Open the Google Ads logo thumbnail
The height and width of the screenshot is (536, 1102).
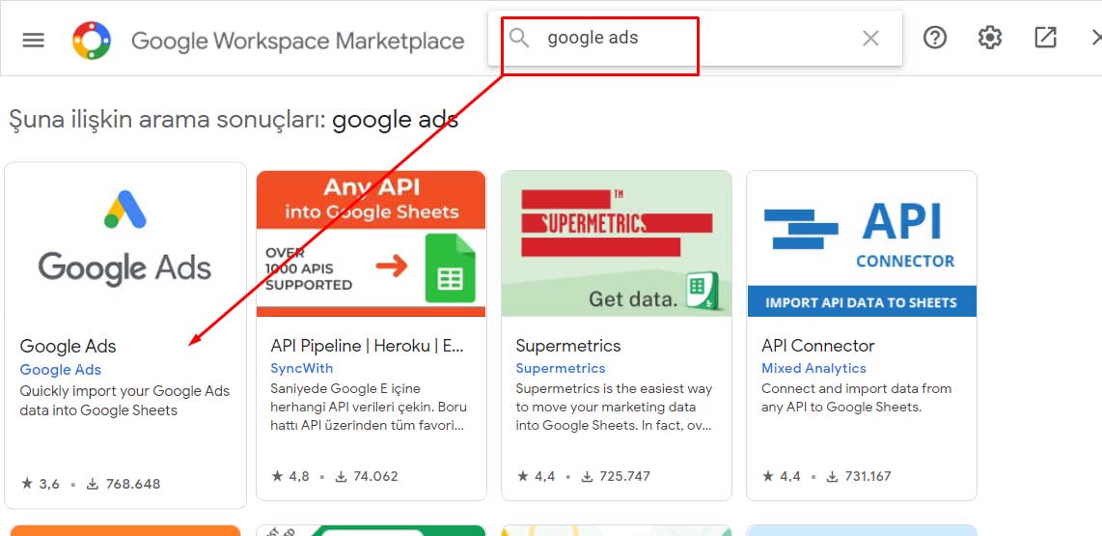click(125, 240)
